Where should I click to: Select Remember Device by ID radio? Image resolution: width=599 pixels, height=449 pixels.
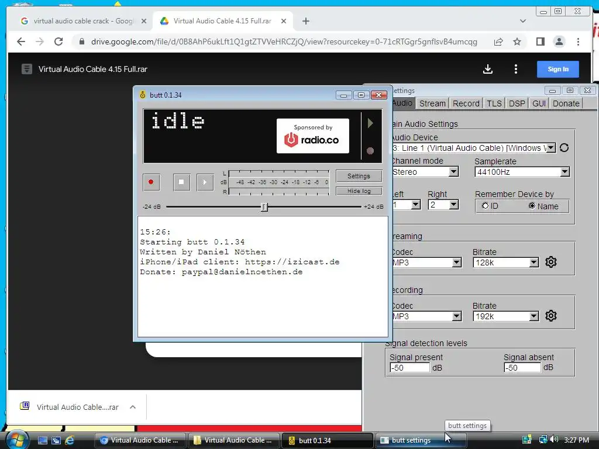(x=485, y=206)
